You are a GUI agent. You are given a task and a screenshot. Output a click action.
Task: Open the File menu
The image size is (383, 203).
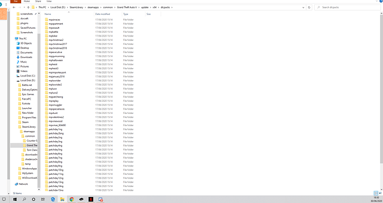tap(16, 1)
